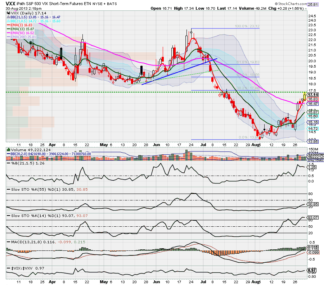Click the Slow STO %K(55) %D(1) panel title
Viewport: 324px width, 285px height.
49,189
